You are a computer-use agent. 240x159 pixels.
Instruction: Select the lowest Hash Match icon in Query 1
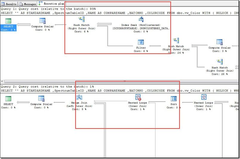point(220,62)
